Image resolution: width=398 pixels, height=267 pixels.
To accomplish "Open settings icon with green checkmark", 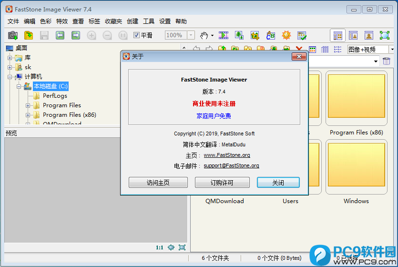I will pyautogui.click(x=302, y=36).
